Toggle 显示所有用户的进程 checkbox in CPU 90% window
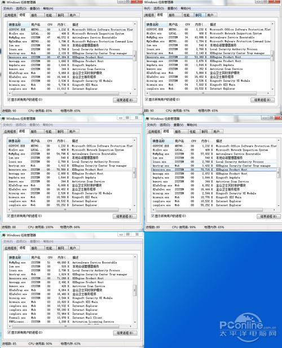 pyautogui.click(x=9, y=332)
